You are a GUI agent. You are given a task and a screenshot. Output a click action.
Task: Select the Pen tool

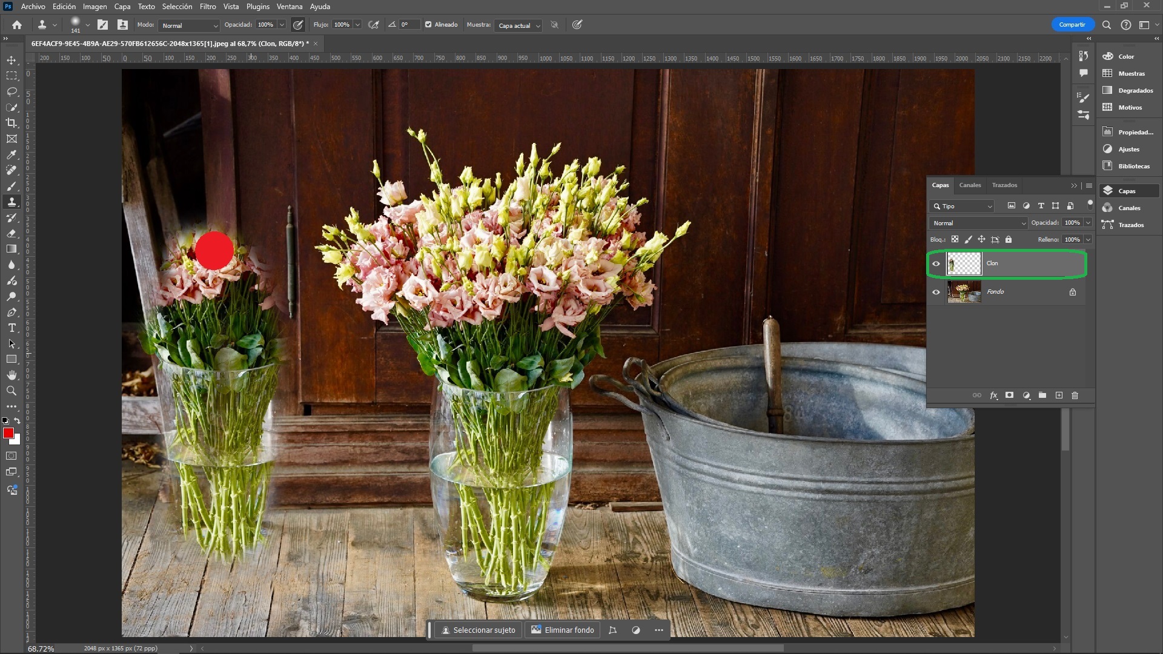[12, 312]
